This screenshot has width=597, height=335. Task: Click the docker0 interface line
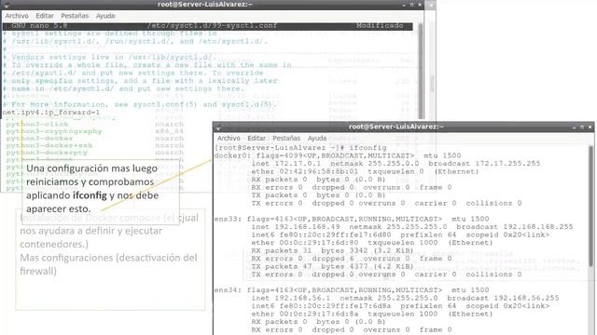click(338, 155)
